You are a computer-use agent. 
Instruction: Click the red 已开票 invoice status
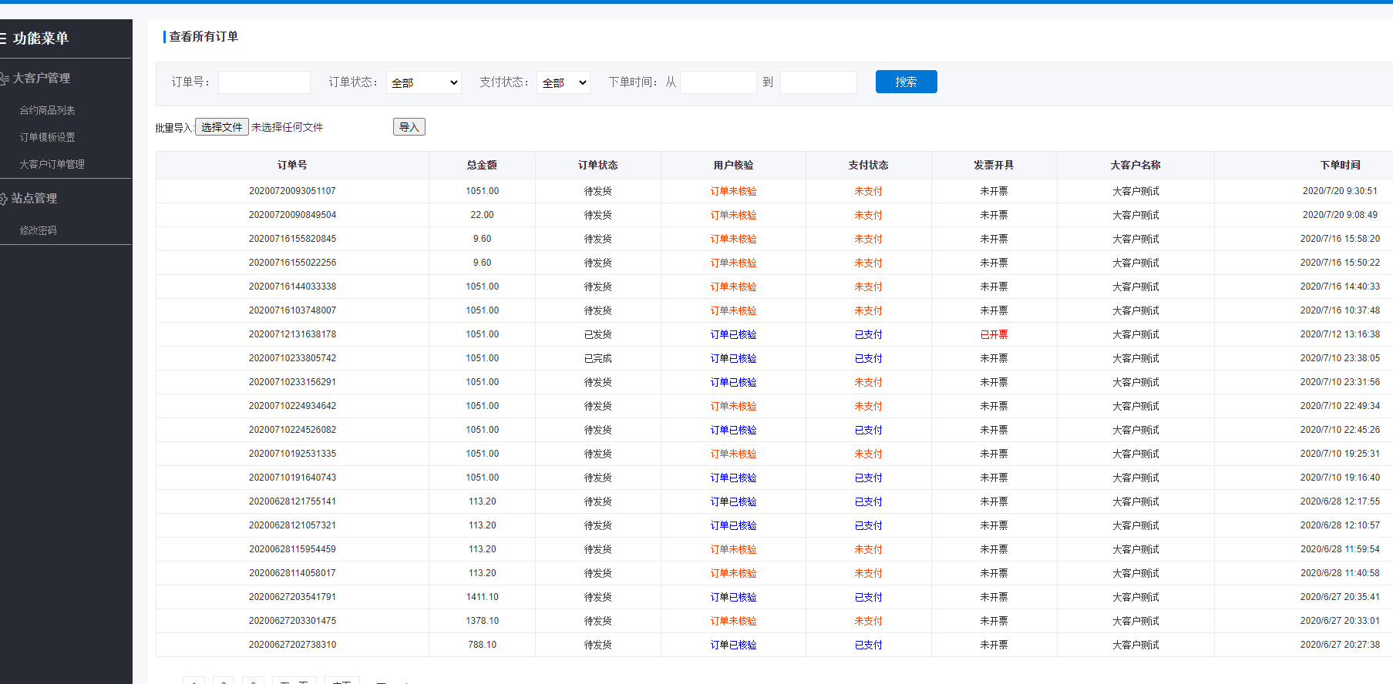pyautogui.click(x=994, y=334)
